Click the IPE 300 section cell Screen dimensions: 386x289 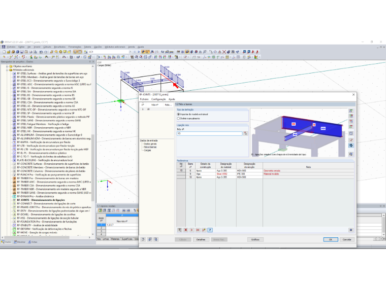tap(249, 174)
